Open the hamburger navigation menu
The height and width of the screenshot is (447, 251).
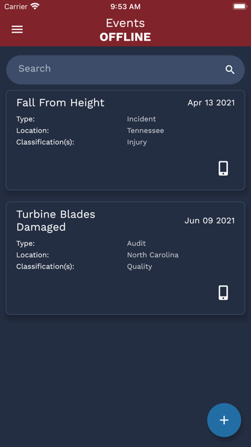click(x=17, y=30)
